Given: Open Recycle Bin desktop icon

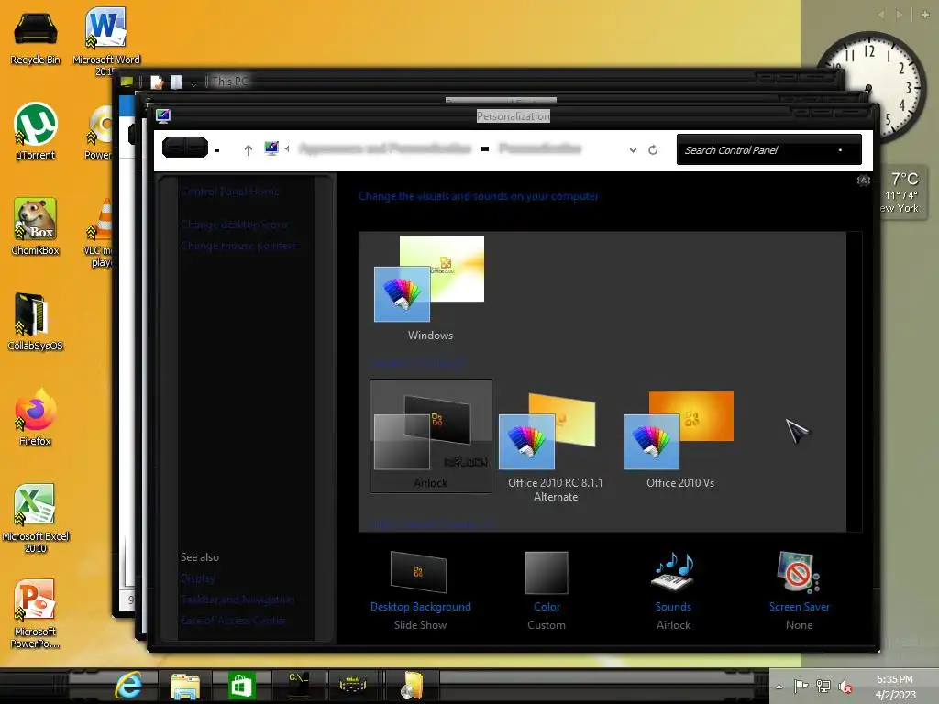Looking at the screenshot, I should click(36, 38).
